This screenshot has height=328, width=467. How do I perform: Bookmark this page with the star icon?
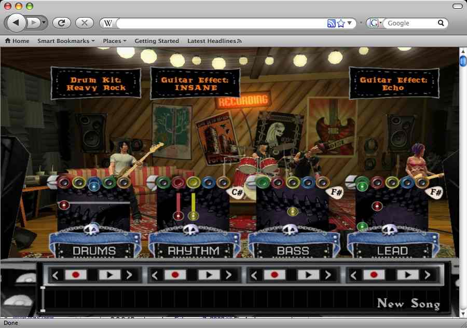[341, 23]
